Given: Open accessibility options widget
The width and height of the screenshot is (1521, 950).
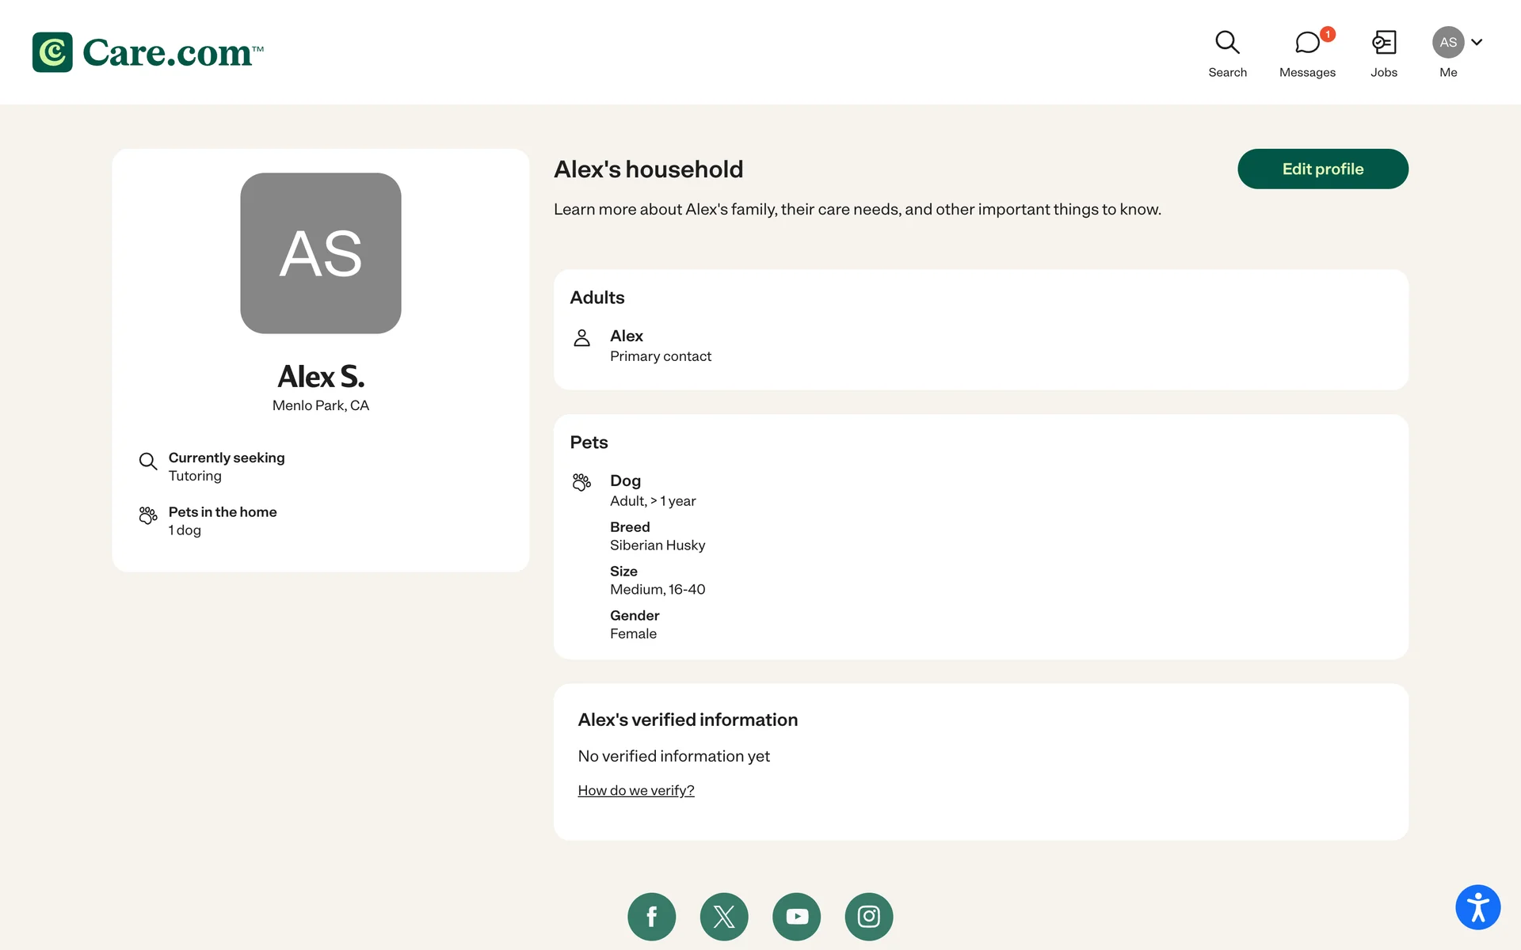Looking at the screenshot, I should click(1477, 907).
